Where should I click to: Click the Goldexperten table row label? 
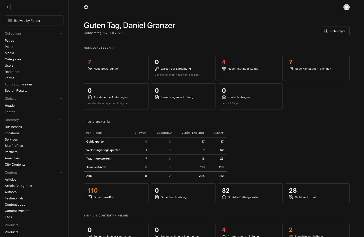tap(96, 142)
